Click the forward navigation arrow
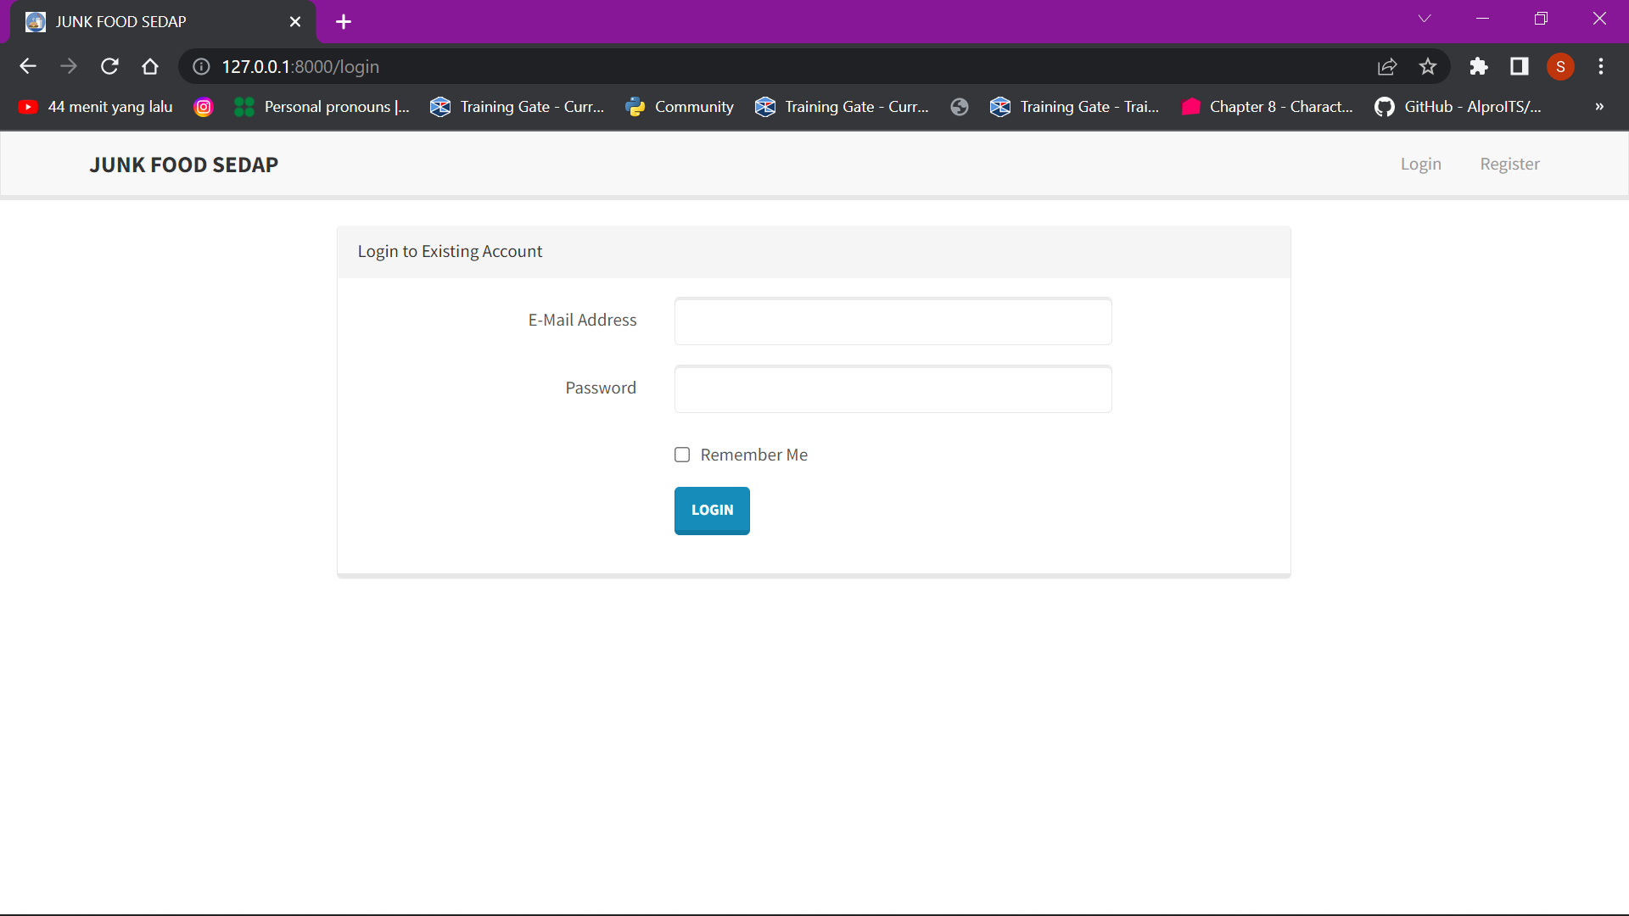Viewport: 1629px width, 916px height. [x=69, y=66]
